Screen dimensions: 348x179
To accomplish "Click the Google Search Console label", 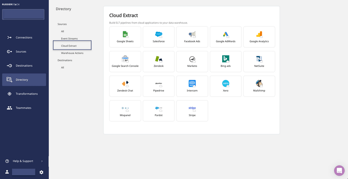I will tap(125, 66).
